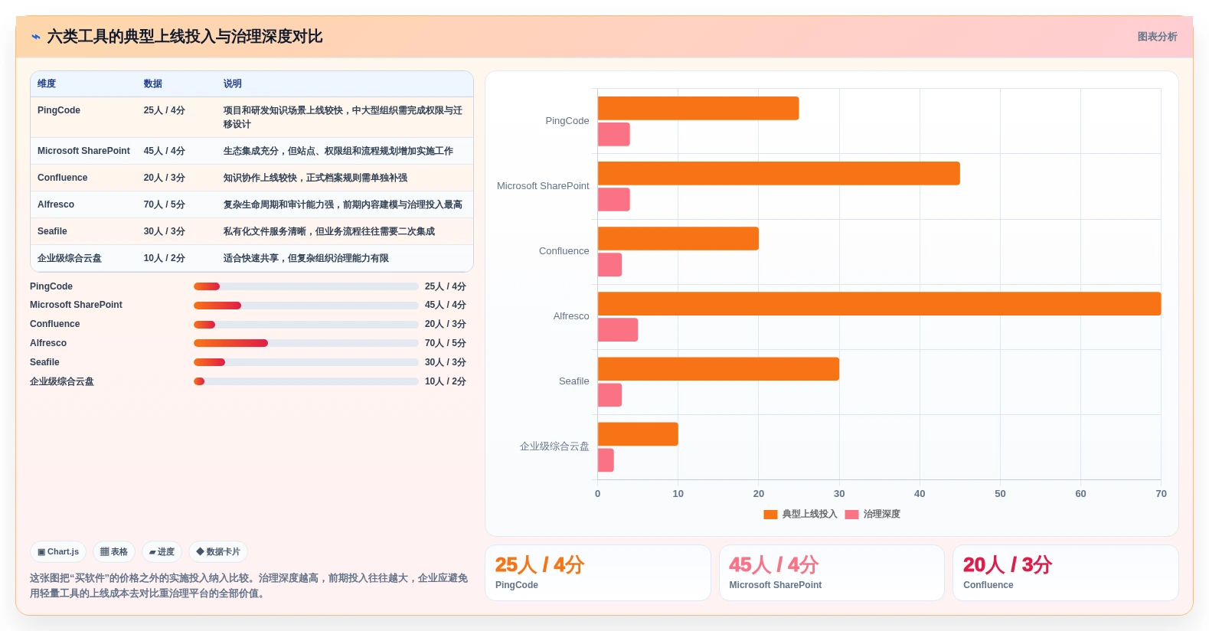Click the orange Seafile chart bar
Screen dimensions: 1209x631
[718, 369]
